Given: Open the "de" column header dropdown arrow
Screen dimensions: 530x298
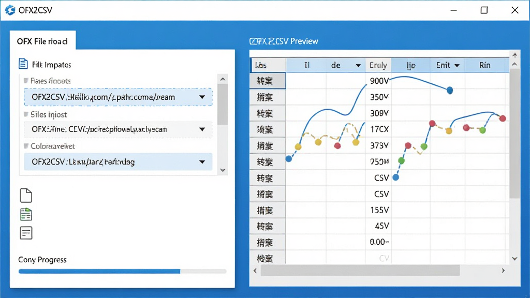Looking at the screenshot, I should point(358,66).
